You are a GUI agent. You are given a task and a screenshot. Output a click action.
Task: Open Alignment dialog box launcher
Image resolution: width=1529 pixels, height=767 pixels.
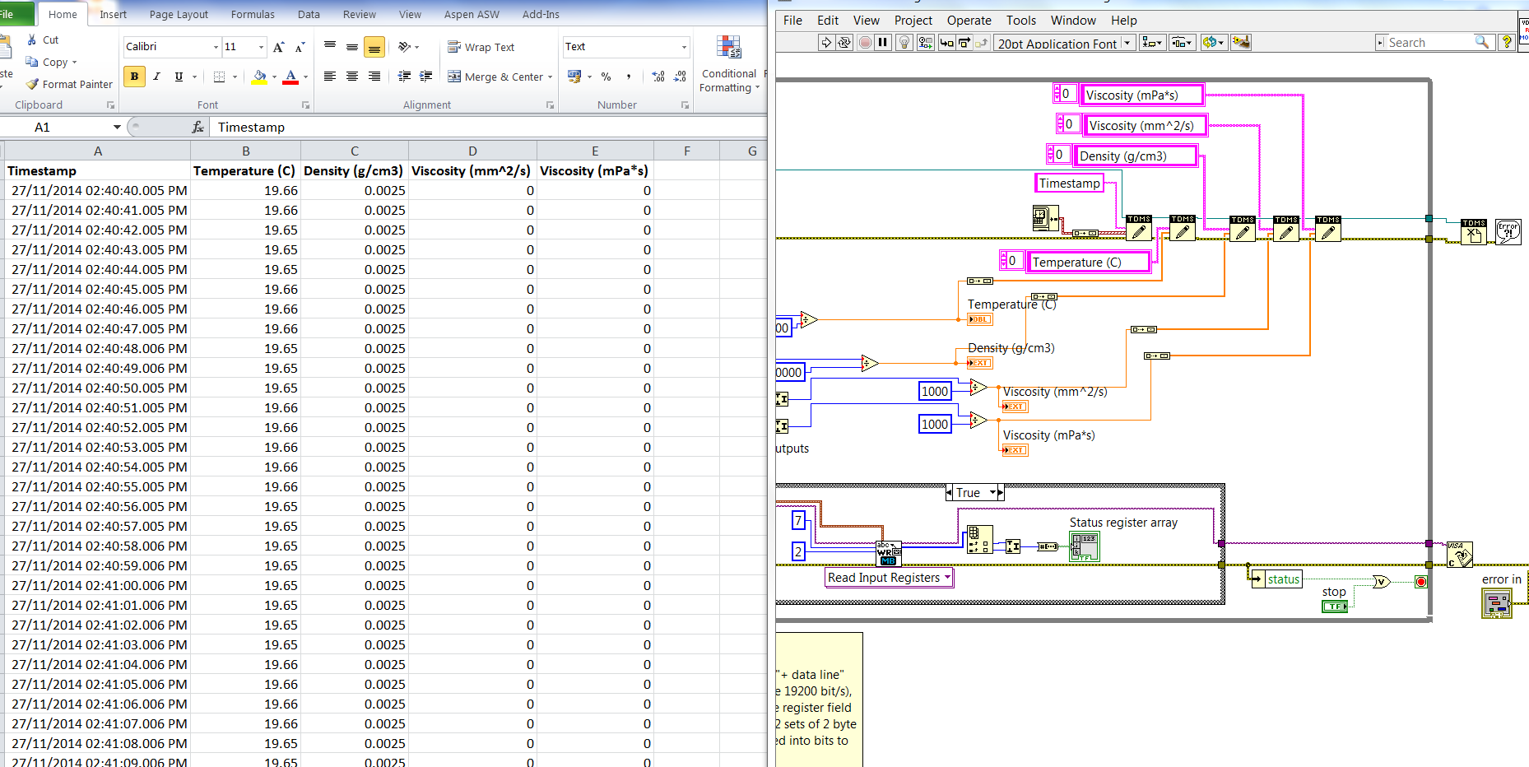[551, 105]
